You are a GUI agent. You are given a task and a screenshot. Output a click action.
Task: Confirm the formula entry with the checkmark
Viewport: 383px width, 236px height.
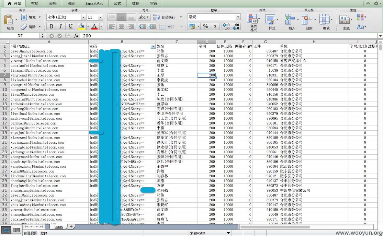click(x=60, y=36)
